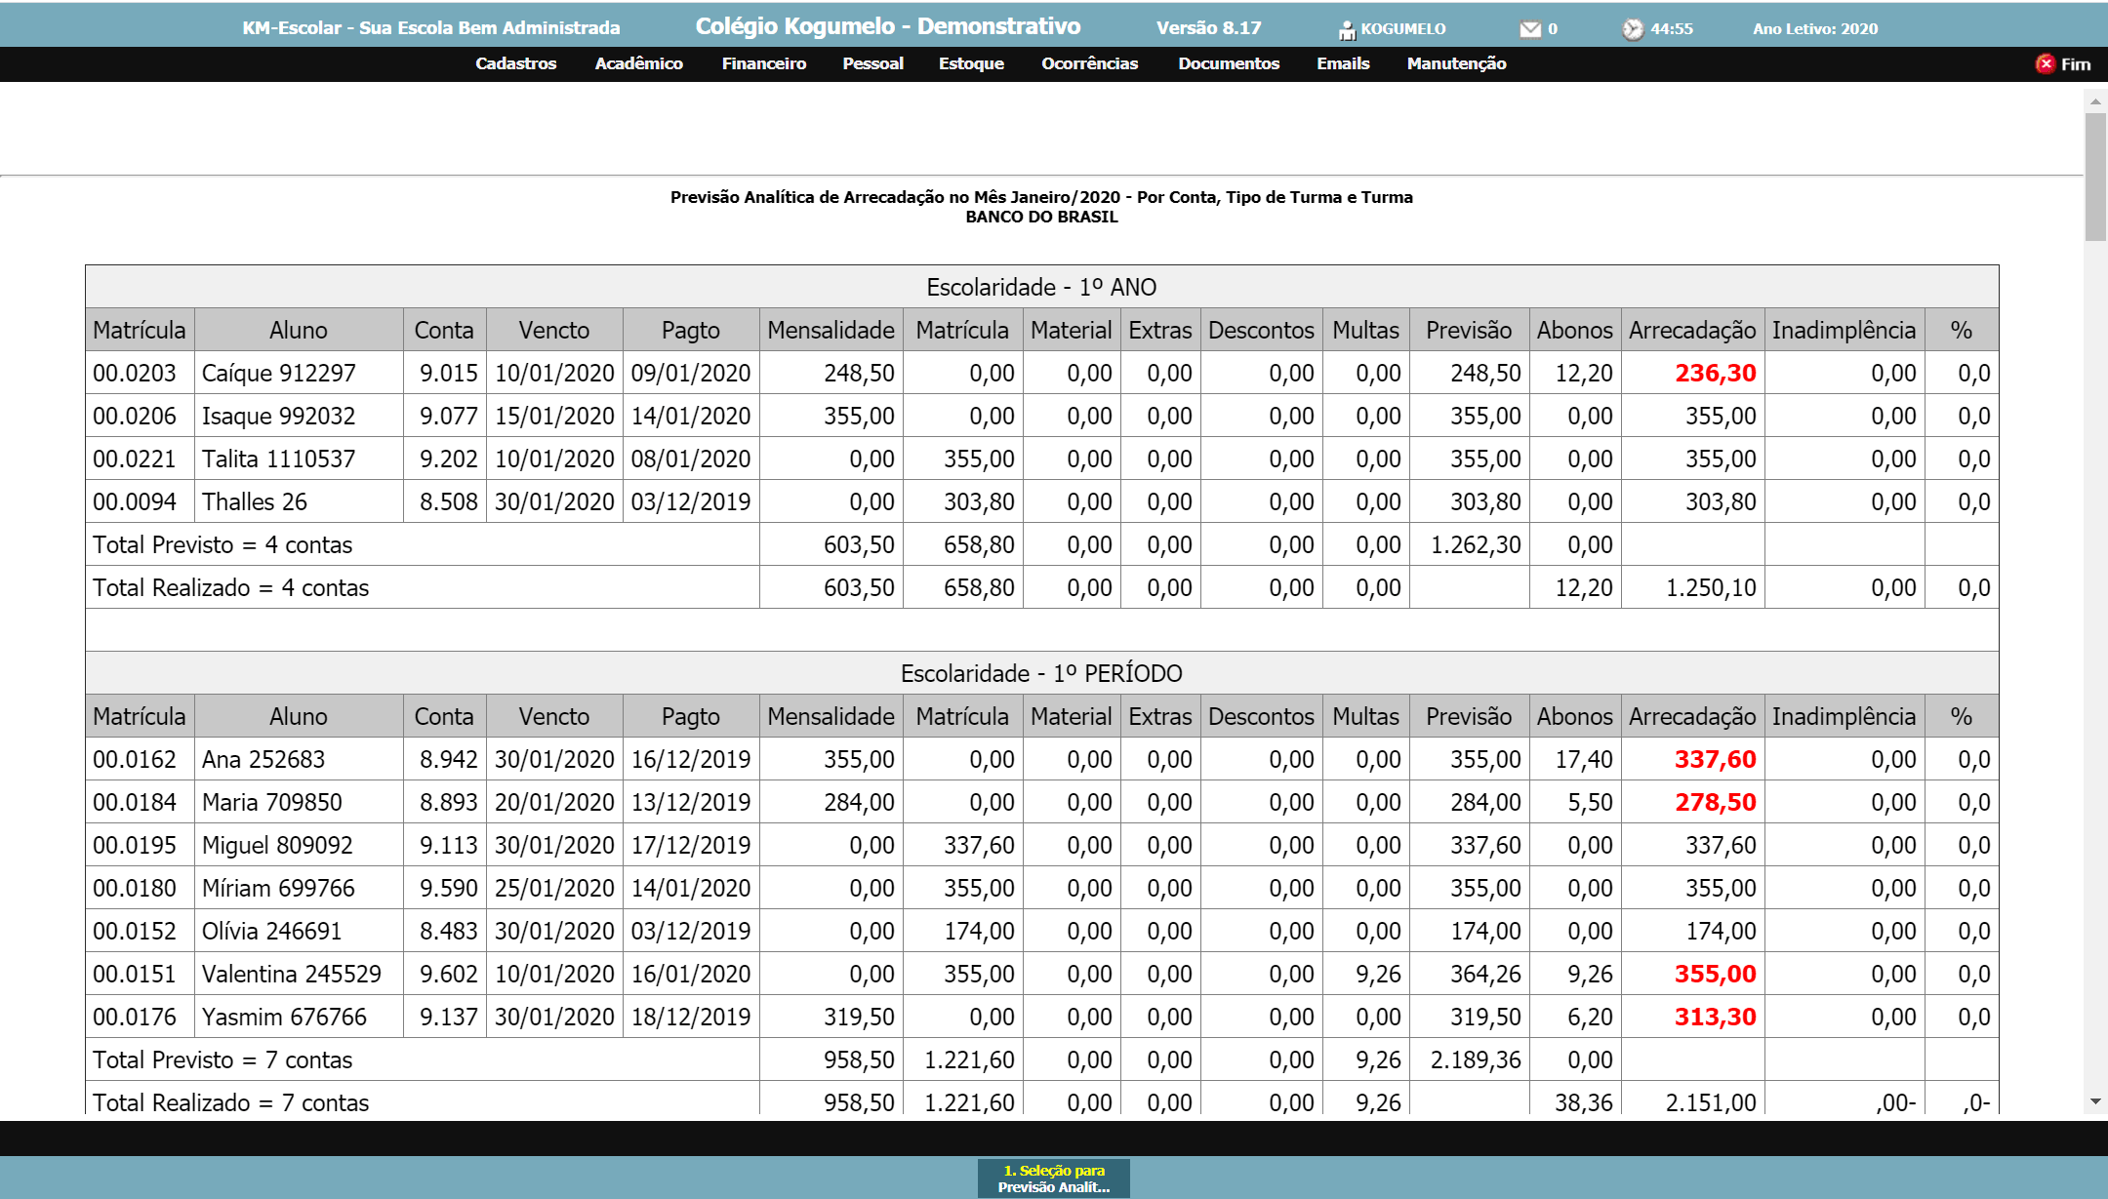Click the vertical scrollbar thumb

pyautogui.click(x=2095, y=176)
